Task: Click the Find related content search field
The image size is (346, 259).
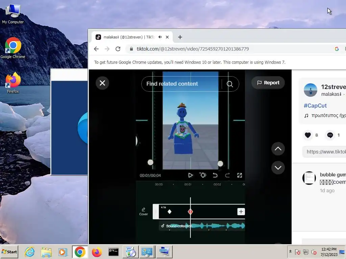Action: [181, 84]
